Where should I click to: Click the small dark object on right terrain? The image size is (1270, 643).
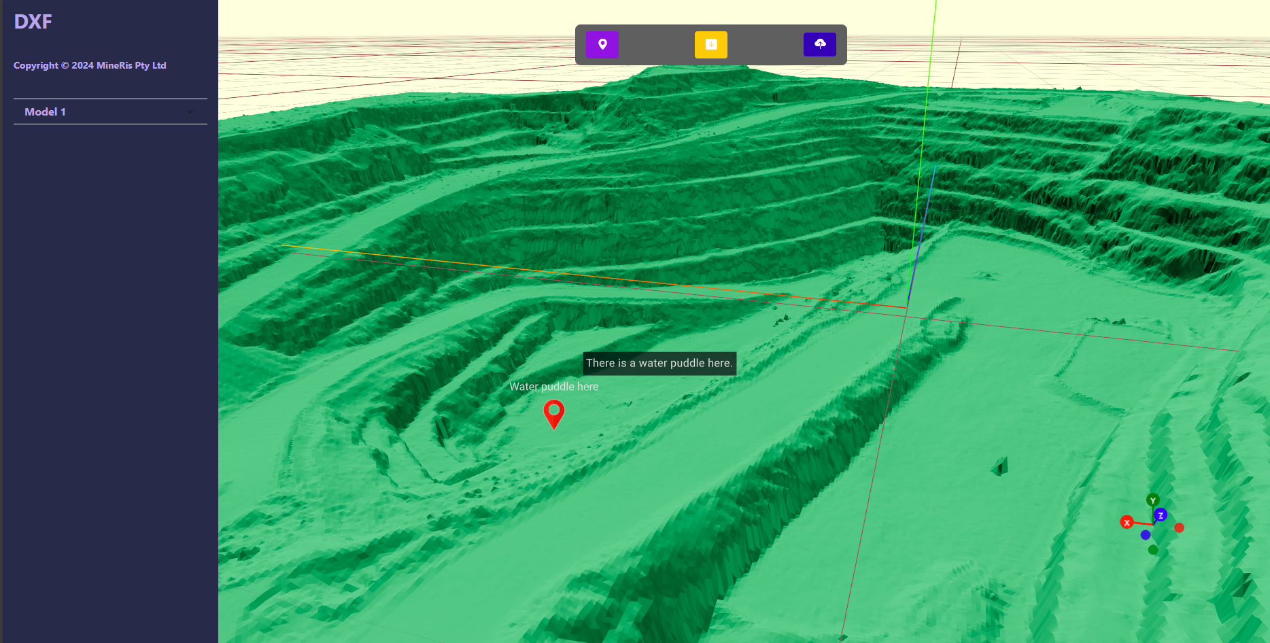point(1000,466)
